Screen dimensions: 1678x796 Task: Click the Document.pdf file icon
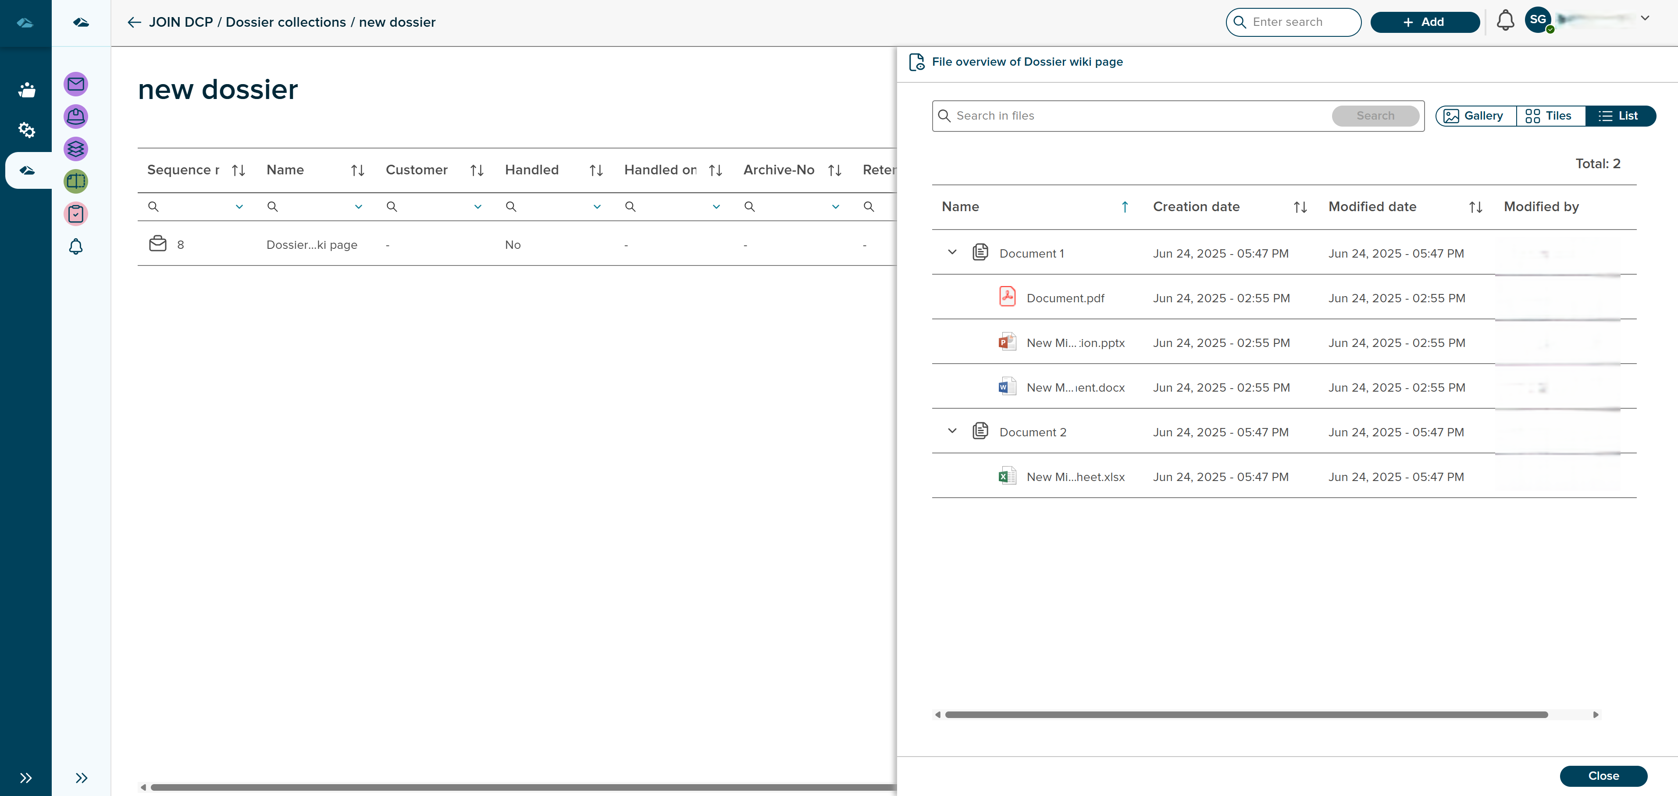[1007, 297]
